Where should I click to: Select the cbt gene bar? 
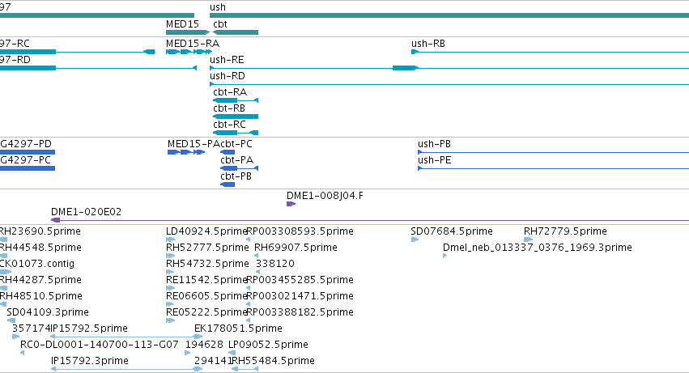pyautogui.click(x=236, y=32)
